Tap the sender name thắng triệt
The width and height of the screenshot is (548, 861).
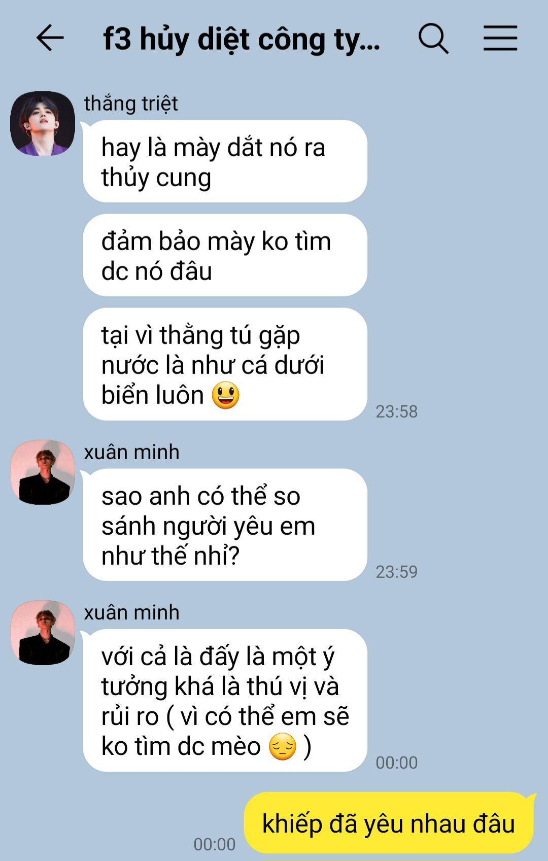tap(131, 104)
